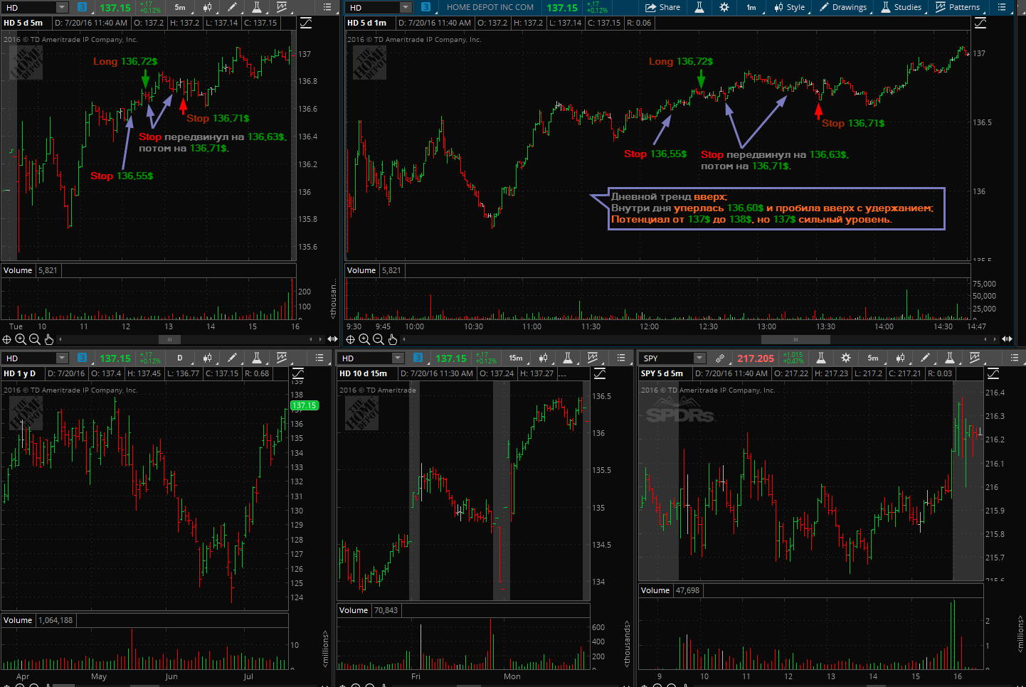Open symbol dropdown in top-left HD 5m chart
1026x687 pixels.
(x=62, y=7)
